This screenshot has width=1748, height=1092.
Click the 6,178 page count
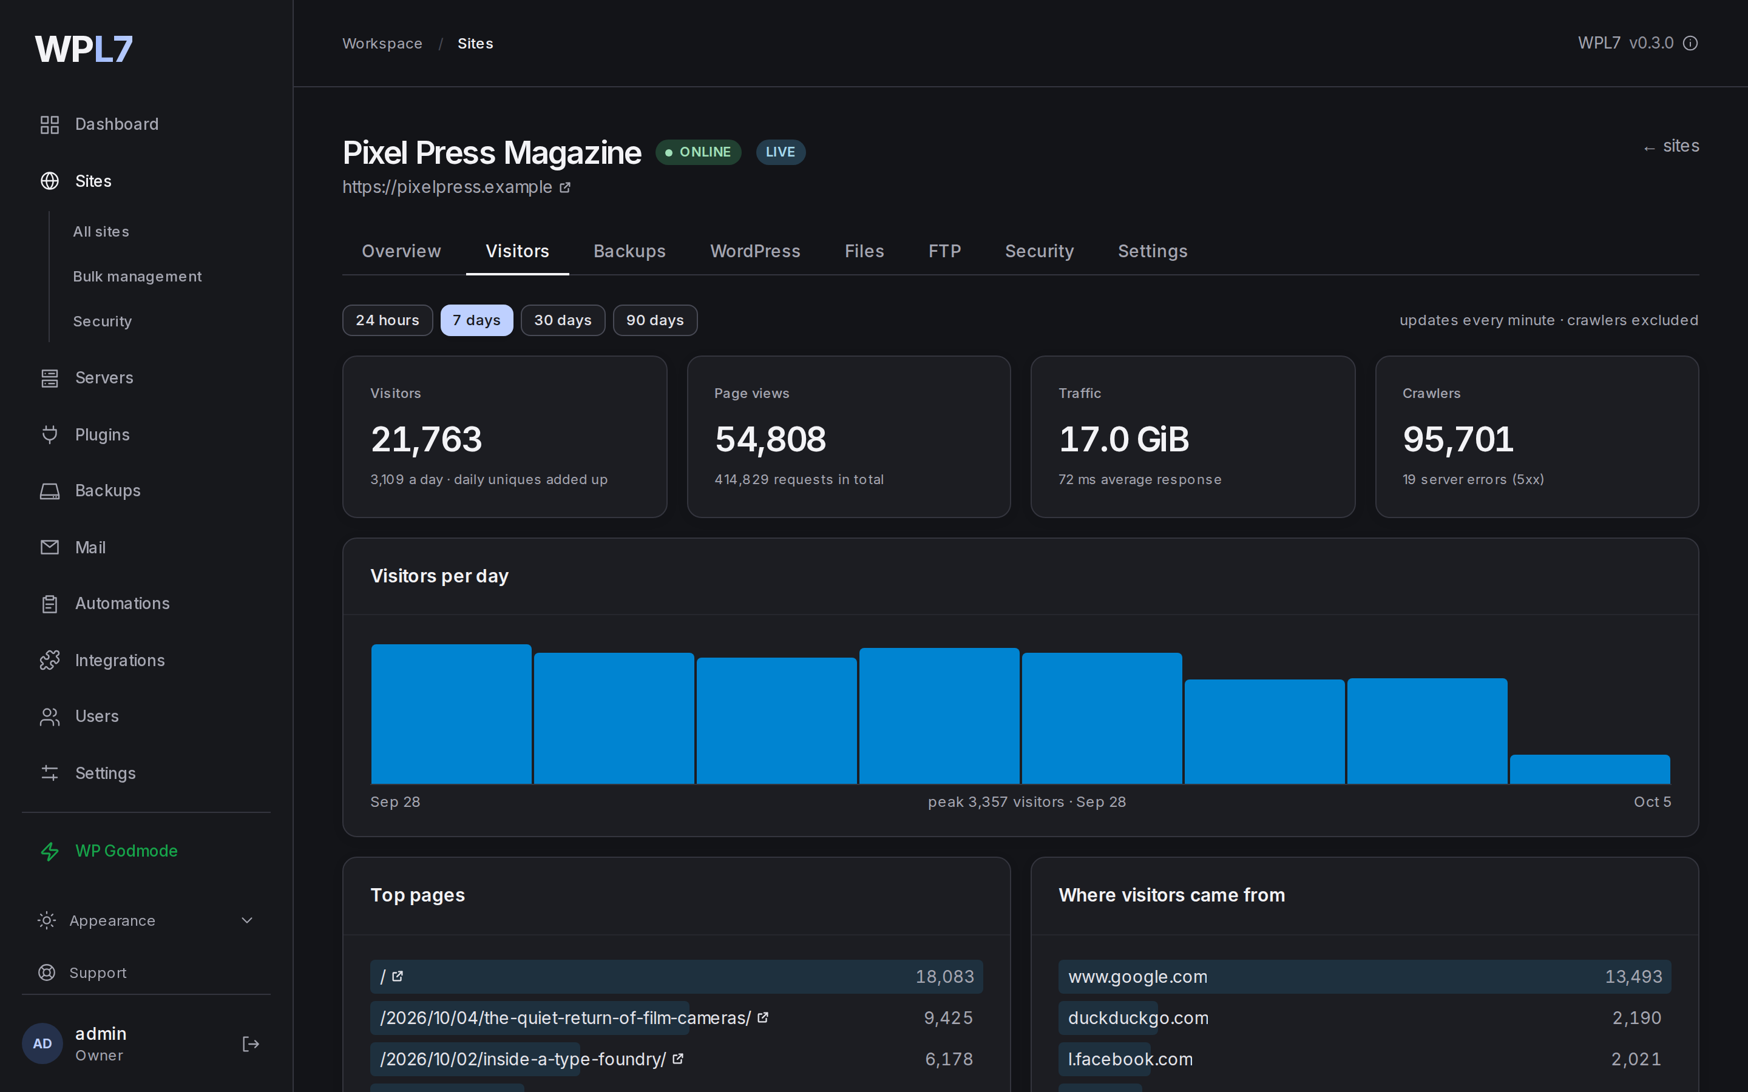[949, 1059]
